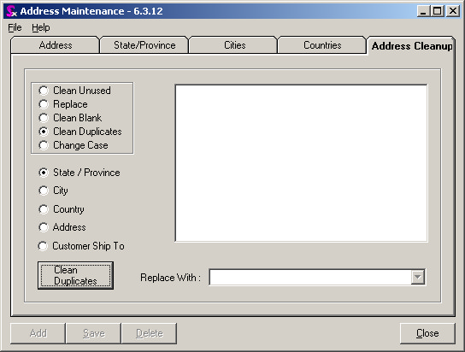Click the Clean Duplicates button
Viewport: 465px width, 352px height.
(75, 275)
